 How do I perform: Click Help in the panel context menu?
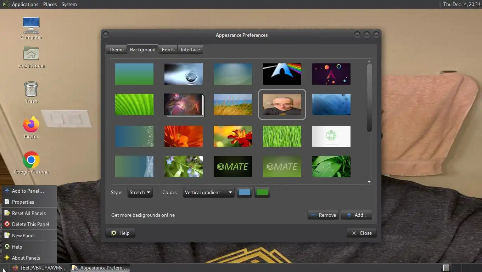(x=29, y=247)
